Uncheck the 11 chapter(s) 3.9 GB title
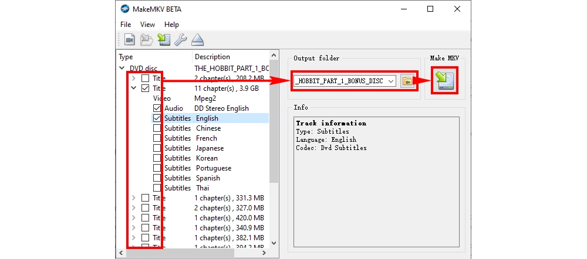 point(145,88)
